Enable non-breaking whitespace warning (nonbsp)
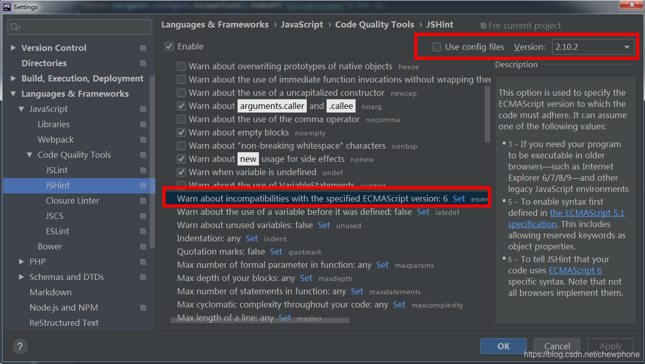The width and height of the screenshot is (645, 364). point(181,146)
